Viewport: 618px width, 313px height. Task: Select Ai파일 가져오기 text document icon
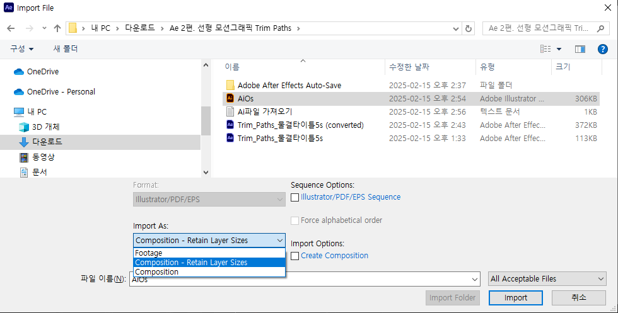(x=230, y=112)
